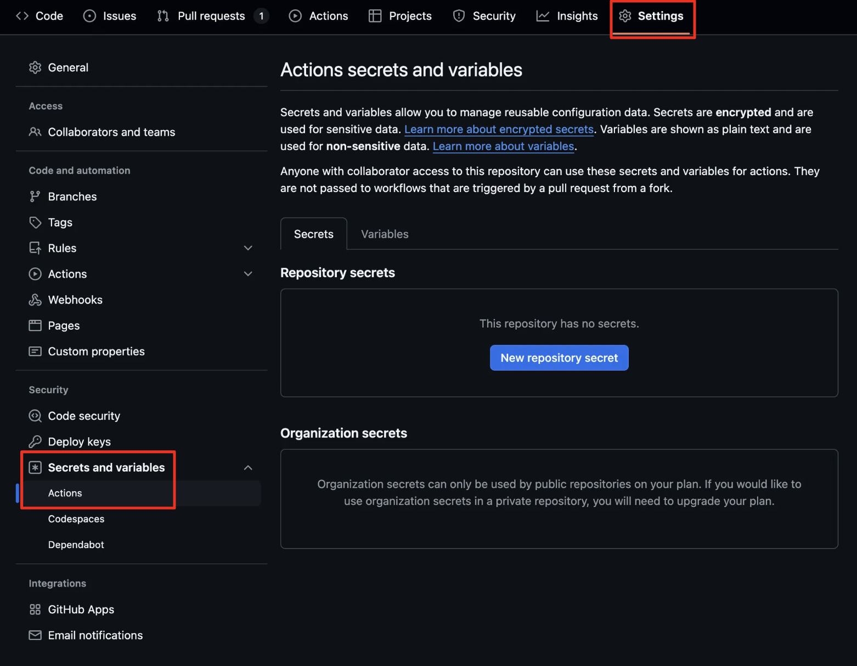Open the Insights tab

tap(567, 16)
